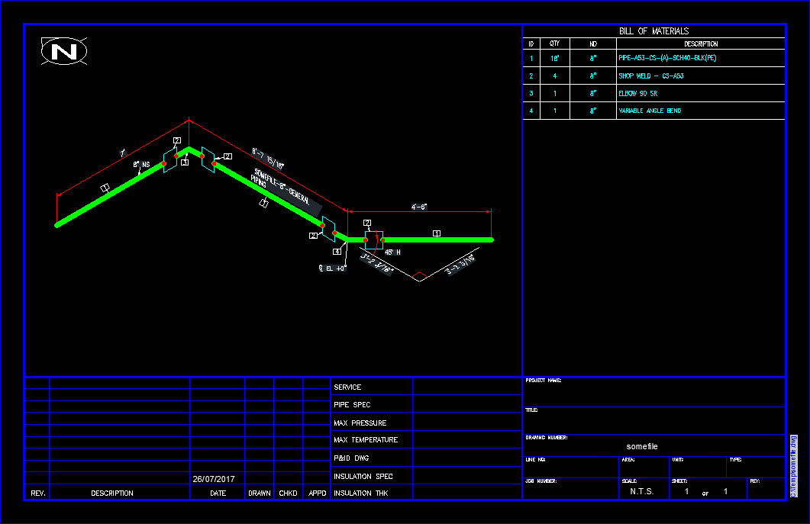Click the PIPE SPEC field label
The image size is (810, 524).
coord(352,405)
